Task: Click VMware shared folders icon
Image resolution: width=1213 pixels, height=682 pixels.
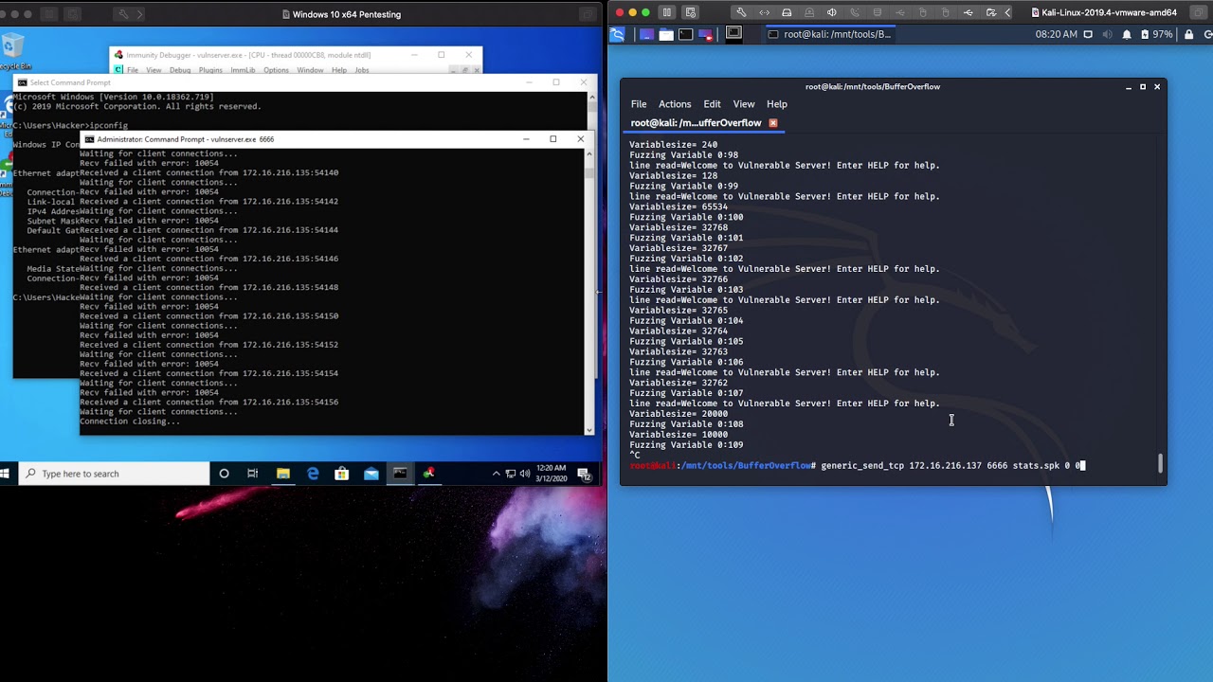Action: coord(991,12)
